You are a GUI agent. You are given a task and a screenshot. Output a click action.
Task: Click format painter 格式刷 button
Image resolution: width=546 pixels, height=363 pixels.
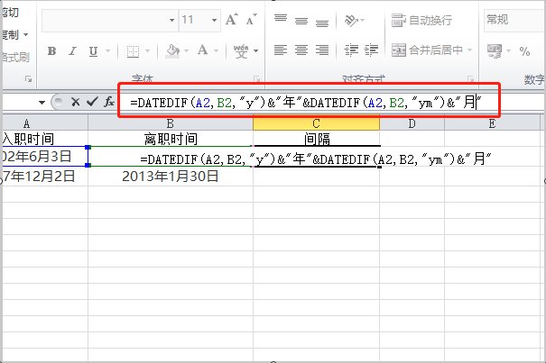coord(16,57)
